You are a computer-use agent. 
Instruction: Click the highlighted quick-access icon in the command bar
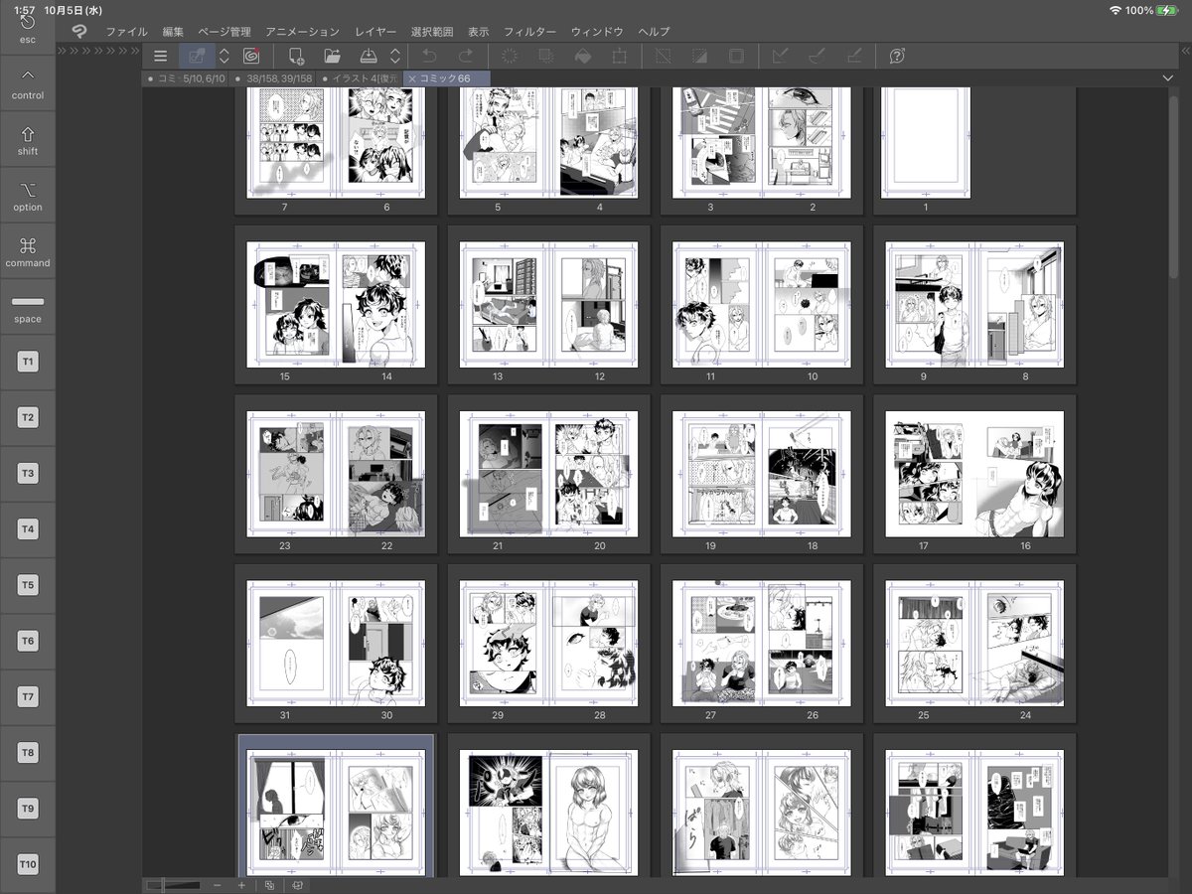(x=197, y=57)
